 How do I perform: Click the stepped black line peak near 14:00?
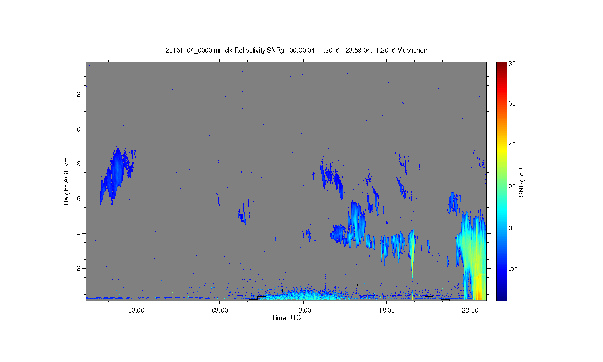coord(328,281)
